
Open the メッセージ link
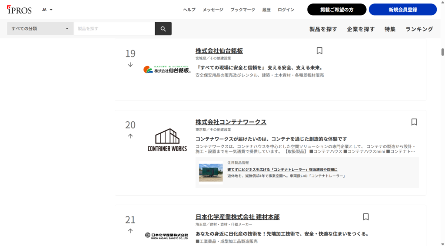(x=213, y=10)
